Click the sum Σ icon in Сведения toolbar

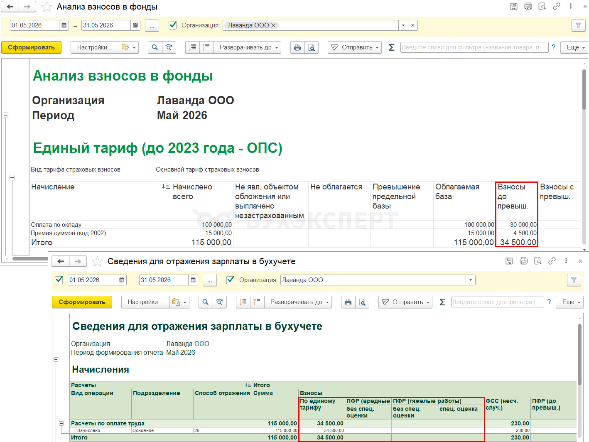[442, 302]
